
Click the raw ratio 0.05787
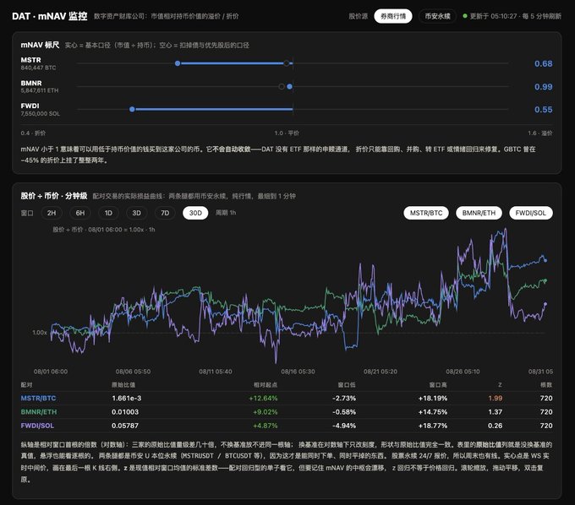(x=125, y=426)
